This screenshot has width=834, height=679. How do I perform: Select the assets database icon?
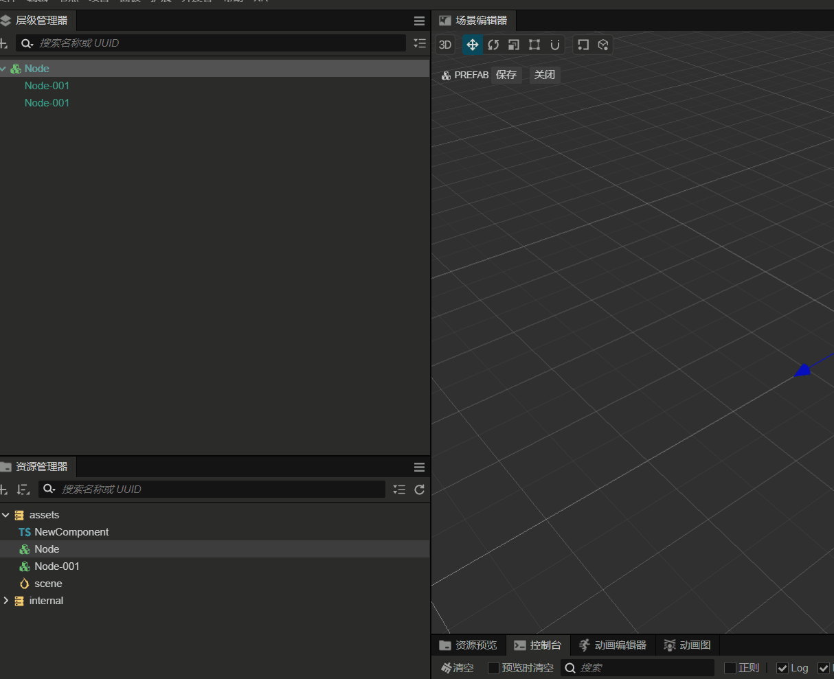[19, 515]
